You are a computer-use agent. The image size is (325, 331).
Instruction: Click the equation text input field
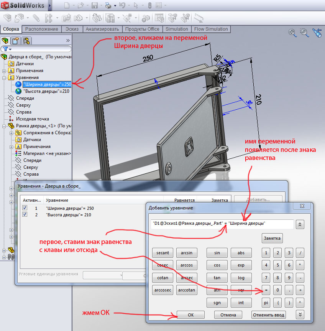click(x=222, y=224)
